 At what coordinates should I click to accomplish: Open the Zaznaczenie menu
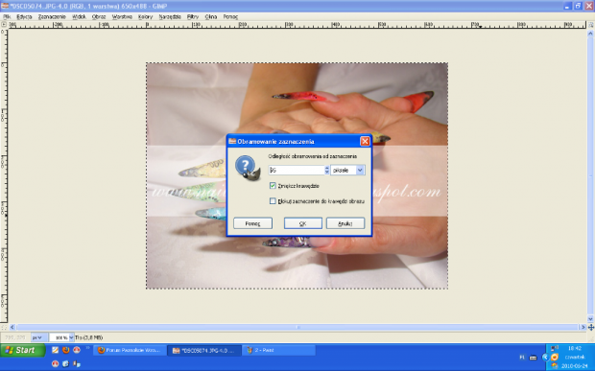52,16
